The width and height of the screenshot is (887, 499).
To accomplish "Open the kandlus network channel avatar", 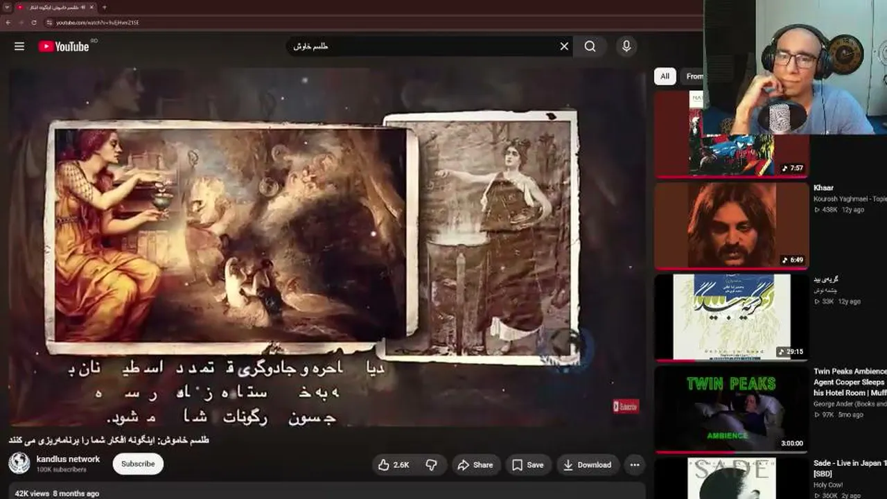I will [19, 464].
